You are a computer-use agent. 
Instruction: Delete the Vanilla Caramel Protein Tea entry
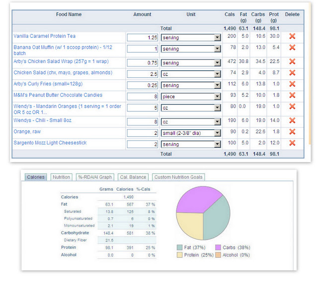coord(292,36)
